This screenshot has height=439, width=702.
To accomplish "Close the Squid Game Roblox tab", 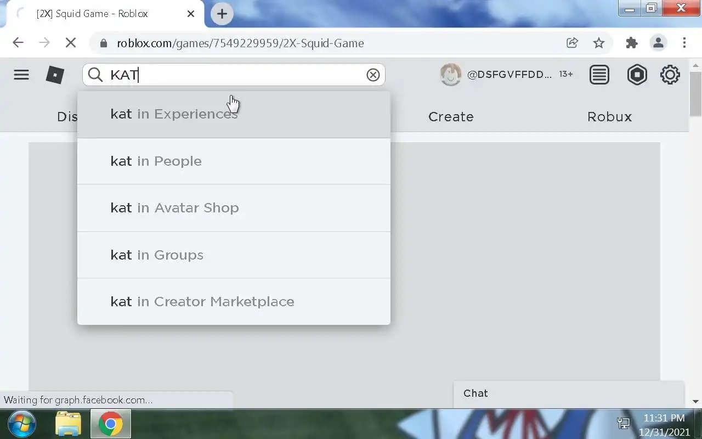I will coord(191,14).
